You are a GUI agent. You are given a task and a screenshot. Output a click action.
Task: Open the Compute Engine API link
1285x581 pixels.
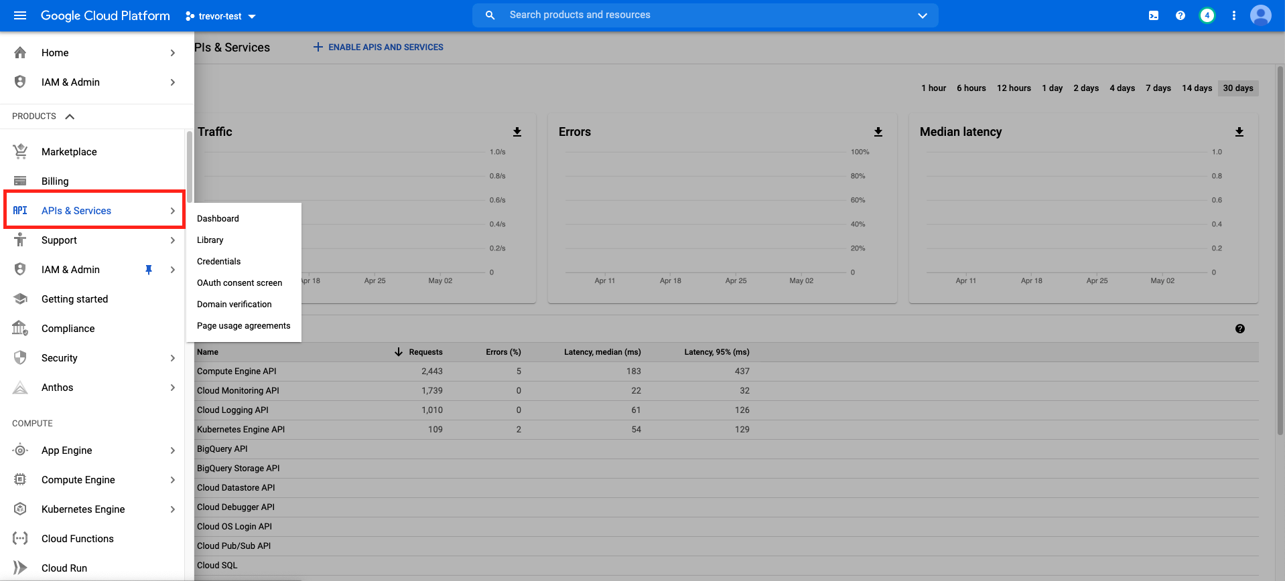(236, 371)
